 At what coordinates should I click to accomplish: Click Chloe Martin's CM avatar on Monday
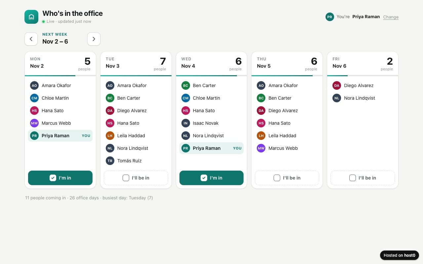tap(34, 98)
